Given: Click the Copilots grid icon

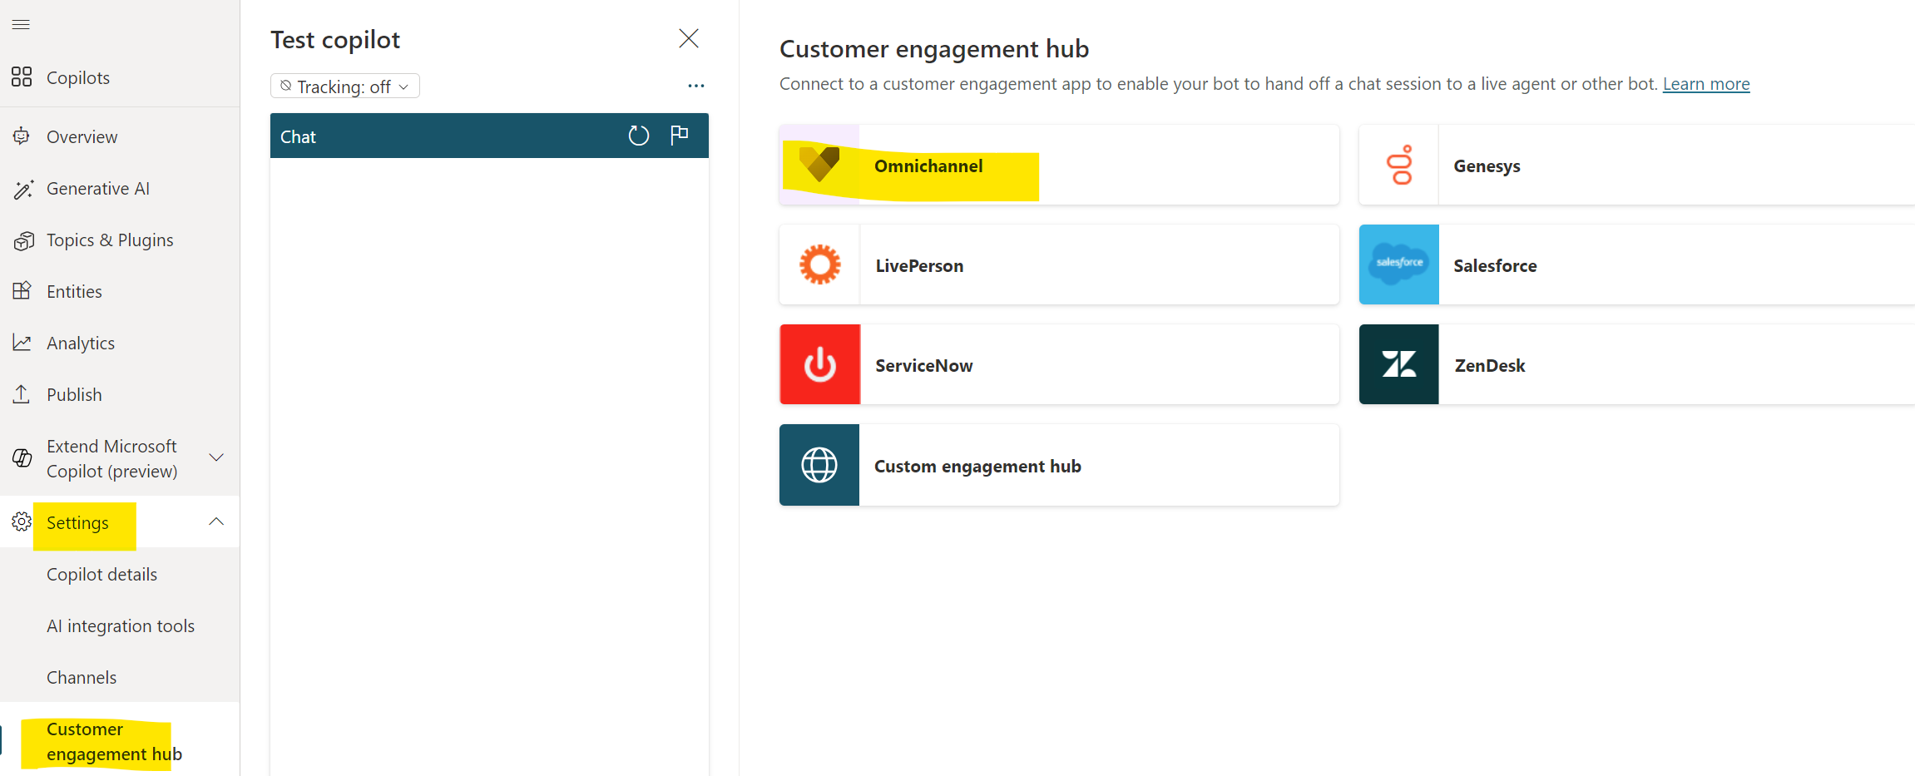Looking at the screenshot, I should (22, 77).
